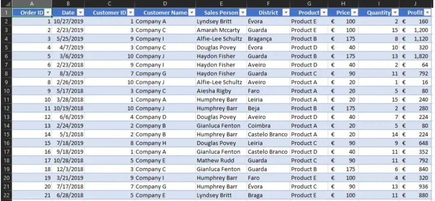The width and height of the screenshot is (435, 201).
Task: Select row 20 header
Action: click(6, 178)
